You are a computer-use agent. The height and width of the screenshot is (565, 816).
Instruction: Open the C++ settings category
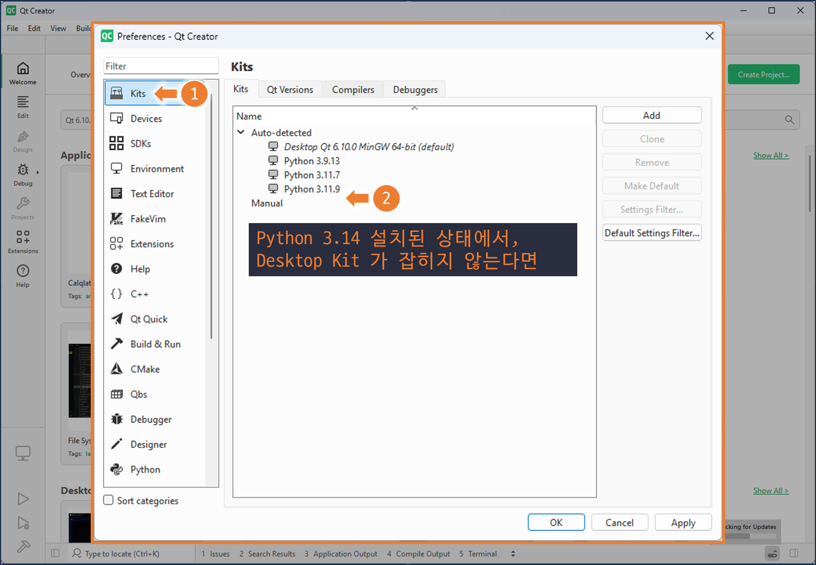click(x=155, y=294)
